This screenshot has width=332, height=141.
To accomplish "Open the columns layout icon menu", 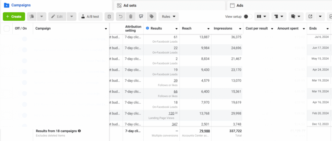I will [x=262, y=16].
